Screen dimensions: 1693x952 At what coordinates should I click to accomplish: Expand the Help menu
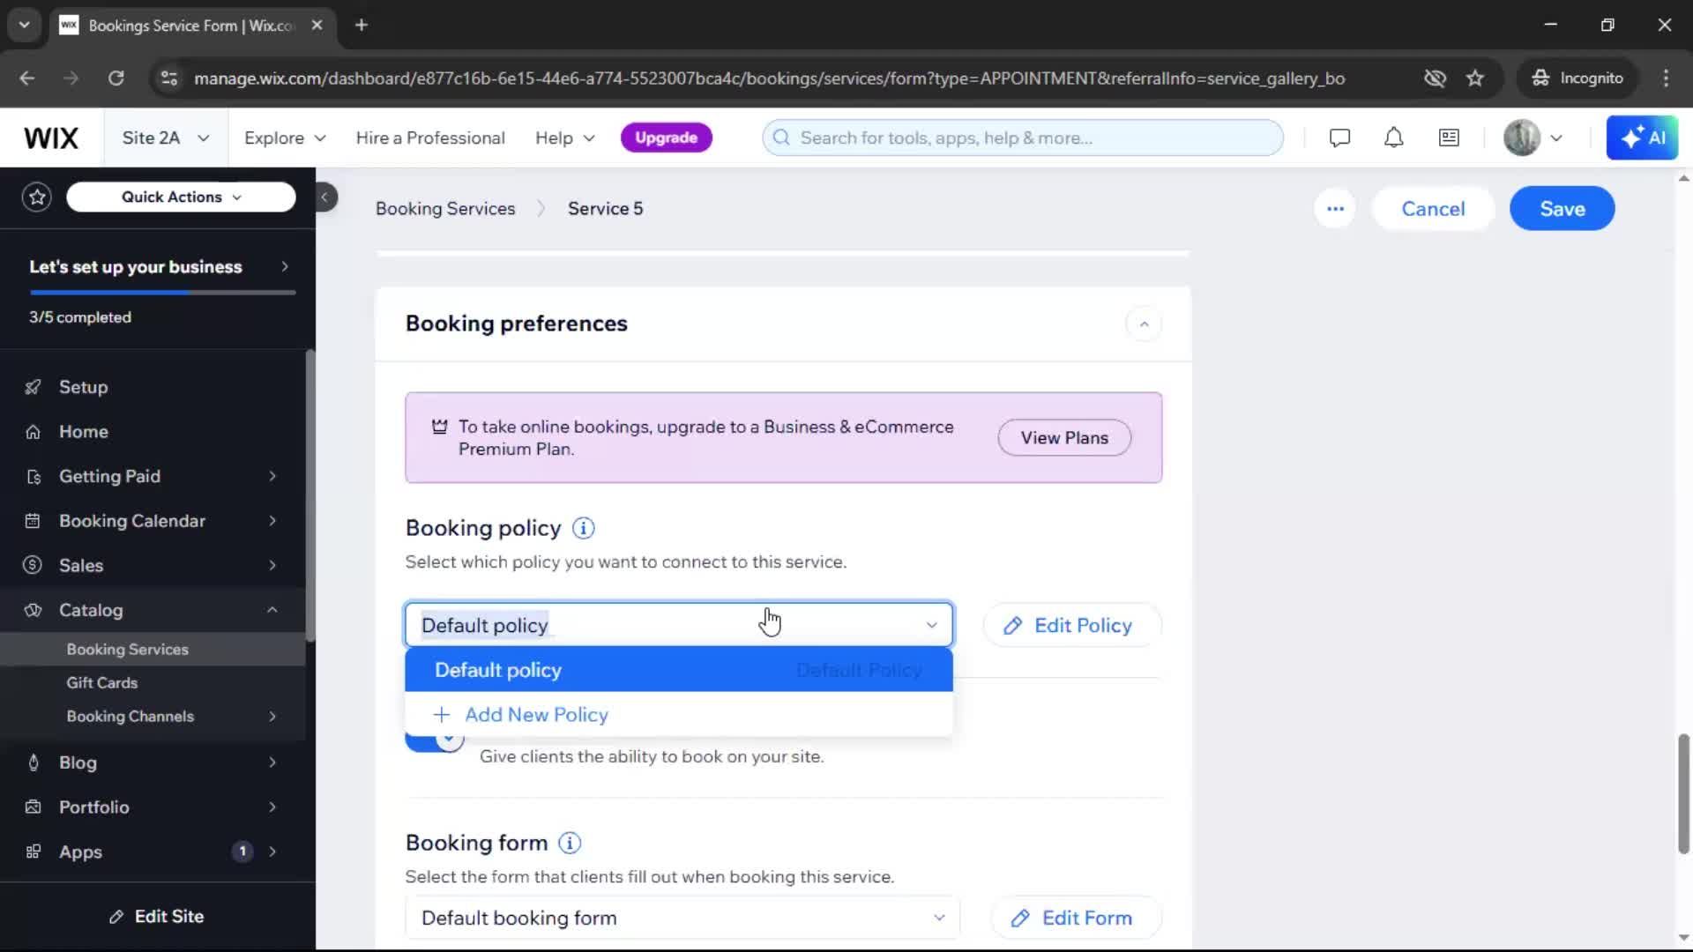point(565,138)
